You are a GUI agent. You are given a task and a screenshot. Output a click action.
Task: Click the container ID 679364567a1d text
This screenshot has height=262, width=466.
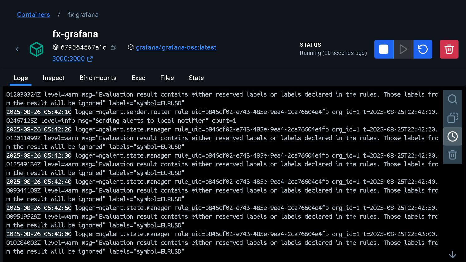coord(84,47)
